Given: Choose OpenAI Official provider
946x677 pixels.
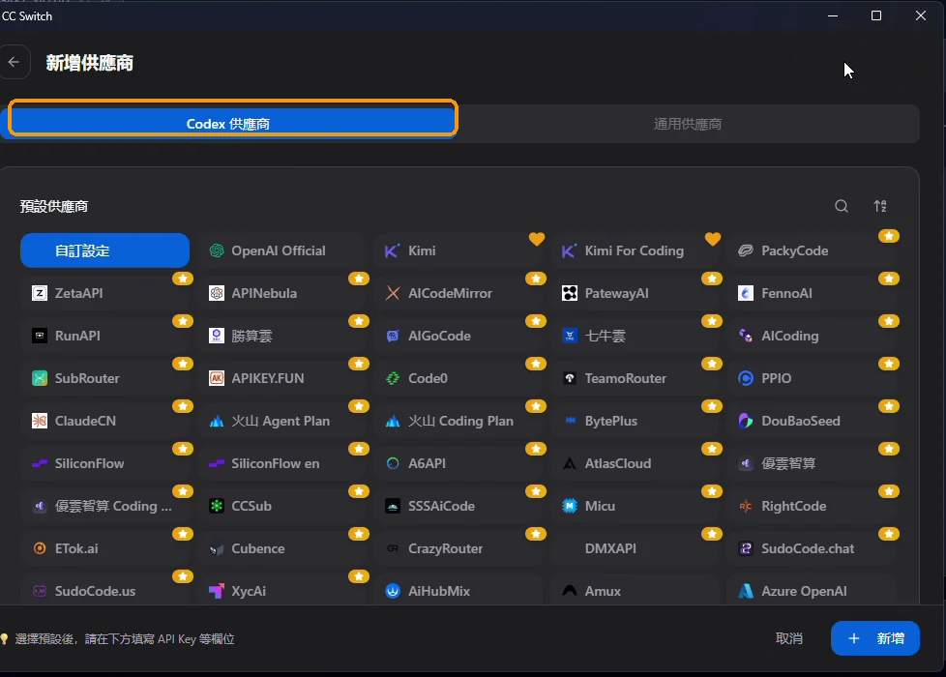Looking at the screenshot, I should [281, 250].
